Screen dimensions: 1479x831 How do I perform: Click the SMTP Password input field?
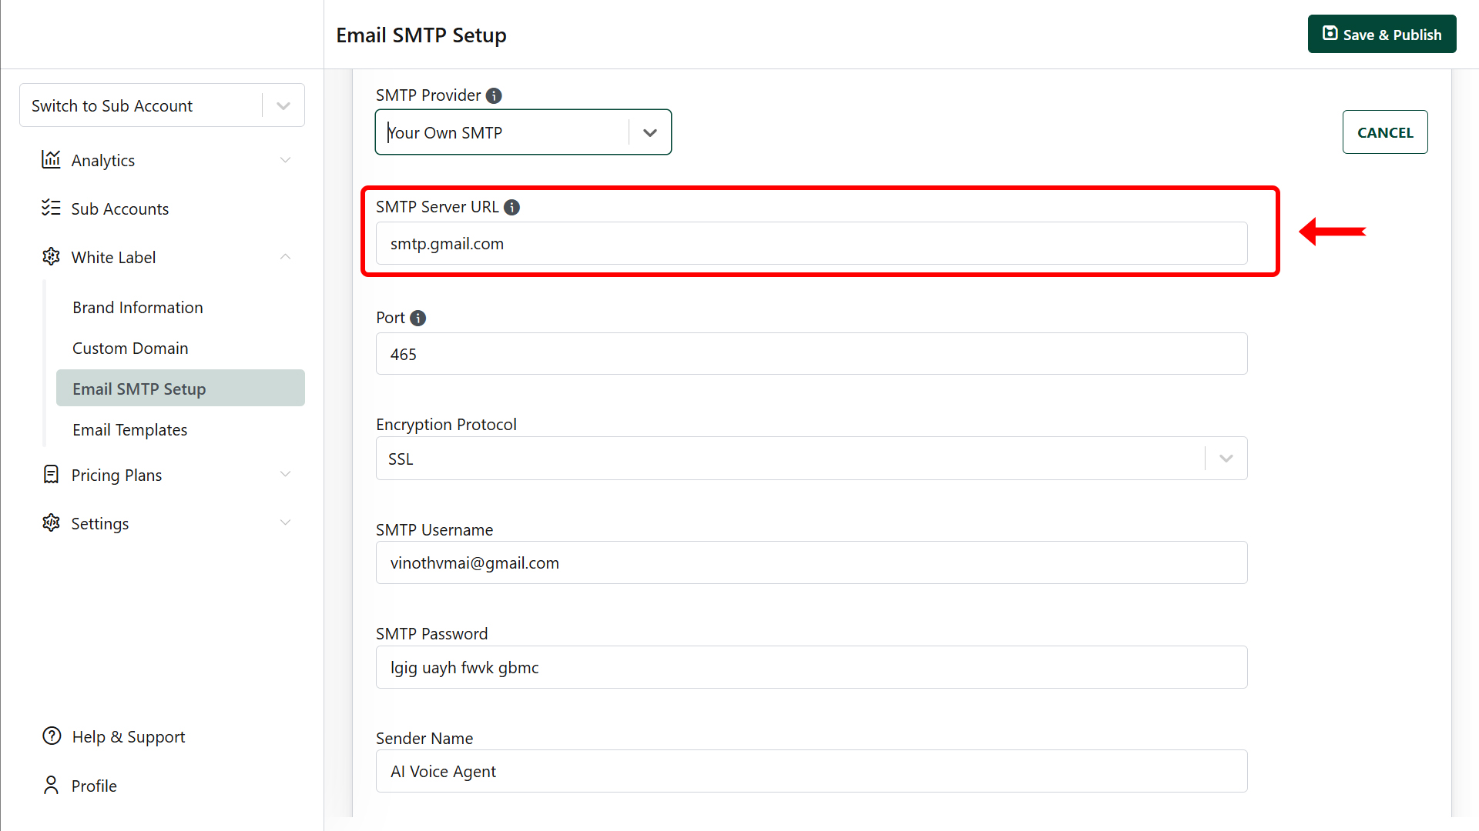[x=812, y=667]
